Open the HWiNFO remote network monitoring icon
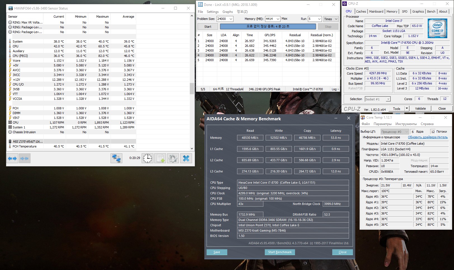Image resolution: width=454 pixels, height=270 pixels. tap(116, 158)
